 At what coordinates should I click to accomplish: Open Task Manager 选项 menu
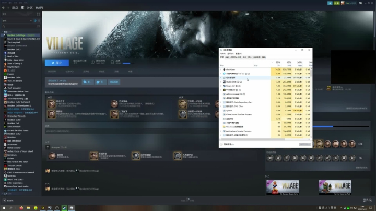(x=230, y=54)
